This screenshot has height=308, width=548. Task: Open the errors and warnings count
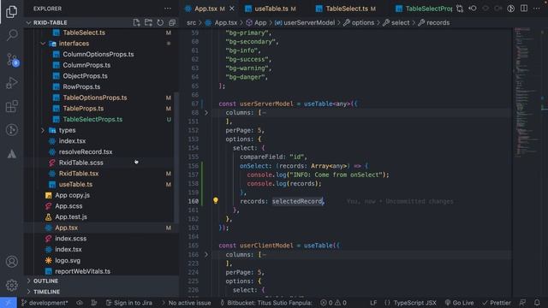point(333,303)
